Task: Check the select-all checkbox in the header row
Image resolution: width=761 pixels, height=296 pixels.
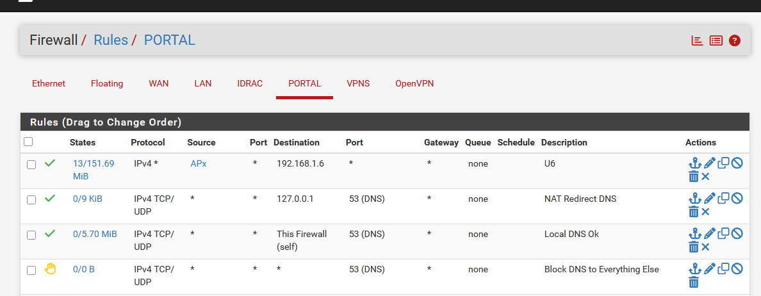Action: (28, 142)
